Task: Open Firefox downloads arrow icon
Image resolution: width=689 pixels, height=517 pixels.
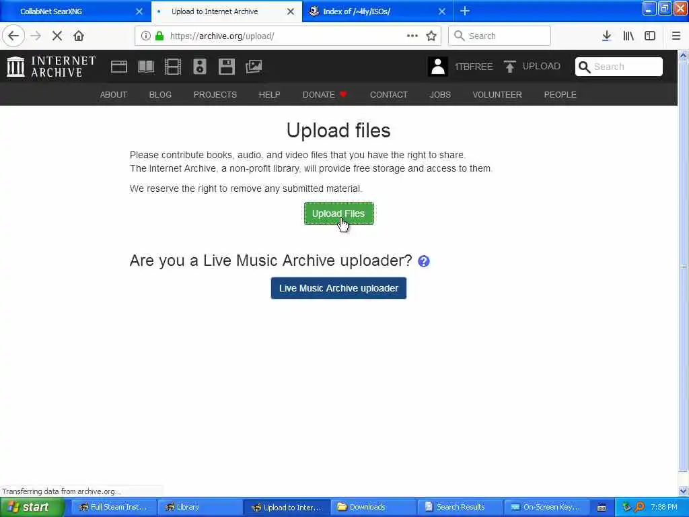Action: tap(606, 36)
